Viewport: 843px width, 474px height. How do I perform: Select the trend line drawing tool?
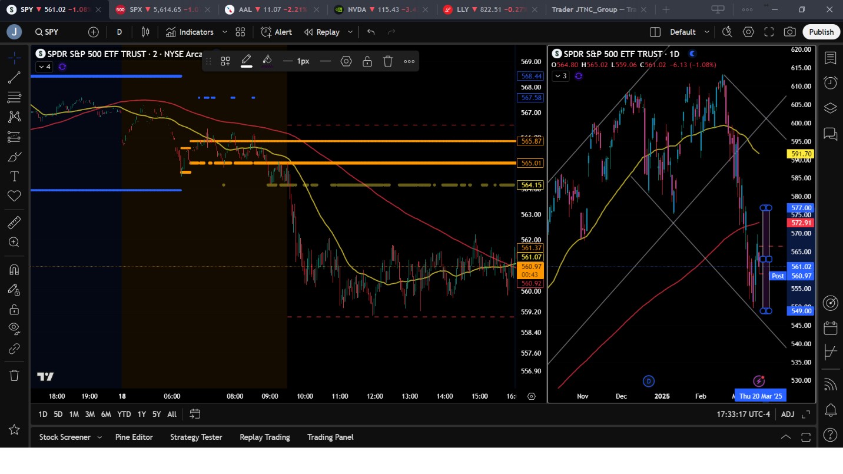pos(14,77)
